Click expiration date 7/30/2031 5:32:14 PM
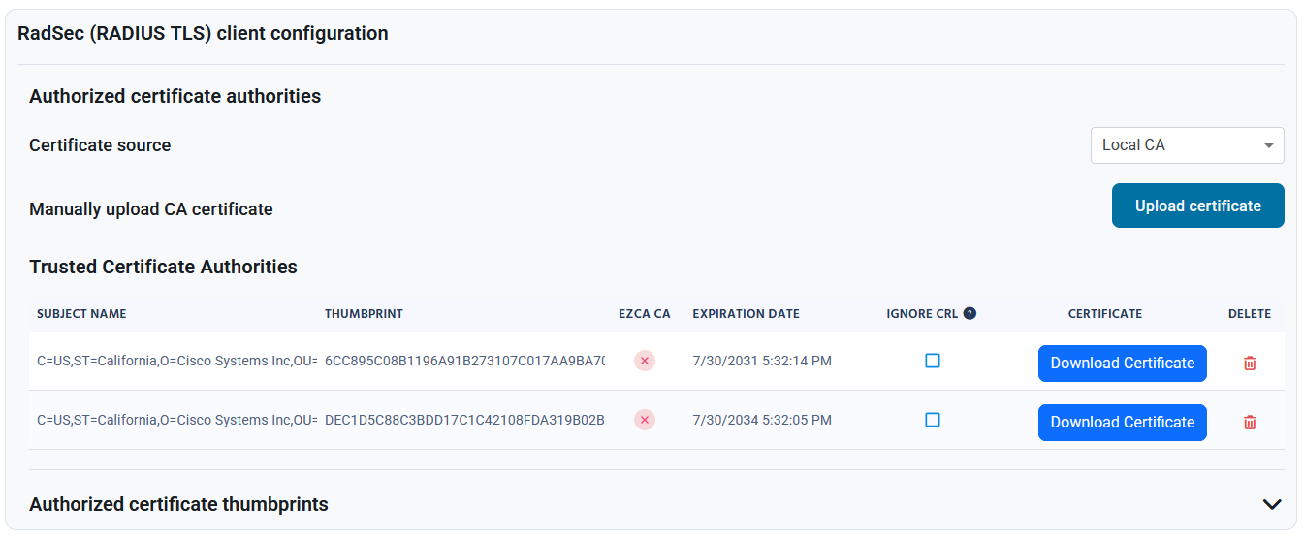Image resolution: width=1304 pixels, height=538 pixels. (x=762, y=361)
